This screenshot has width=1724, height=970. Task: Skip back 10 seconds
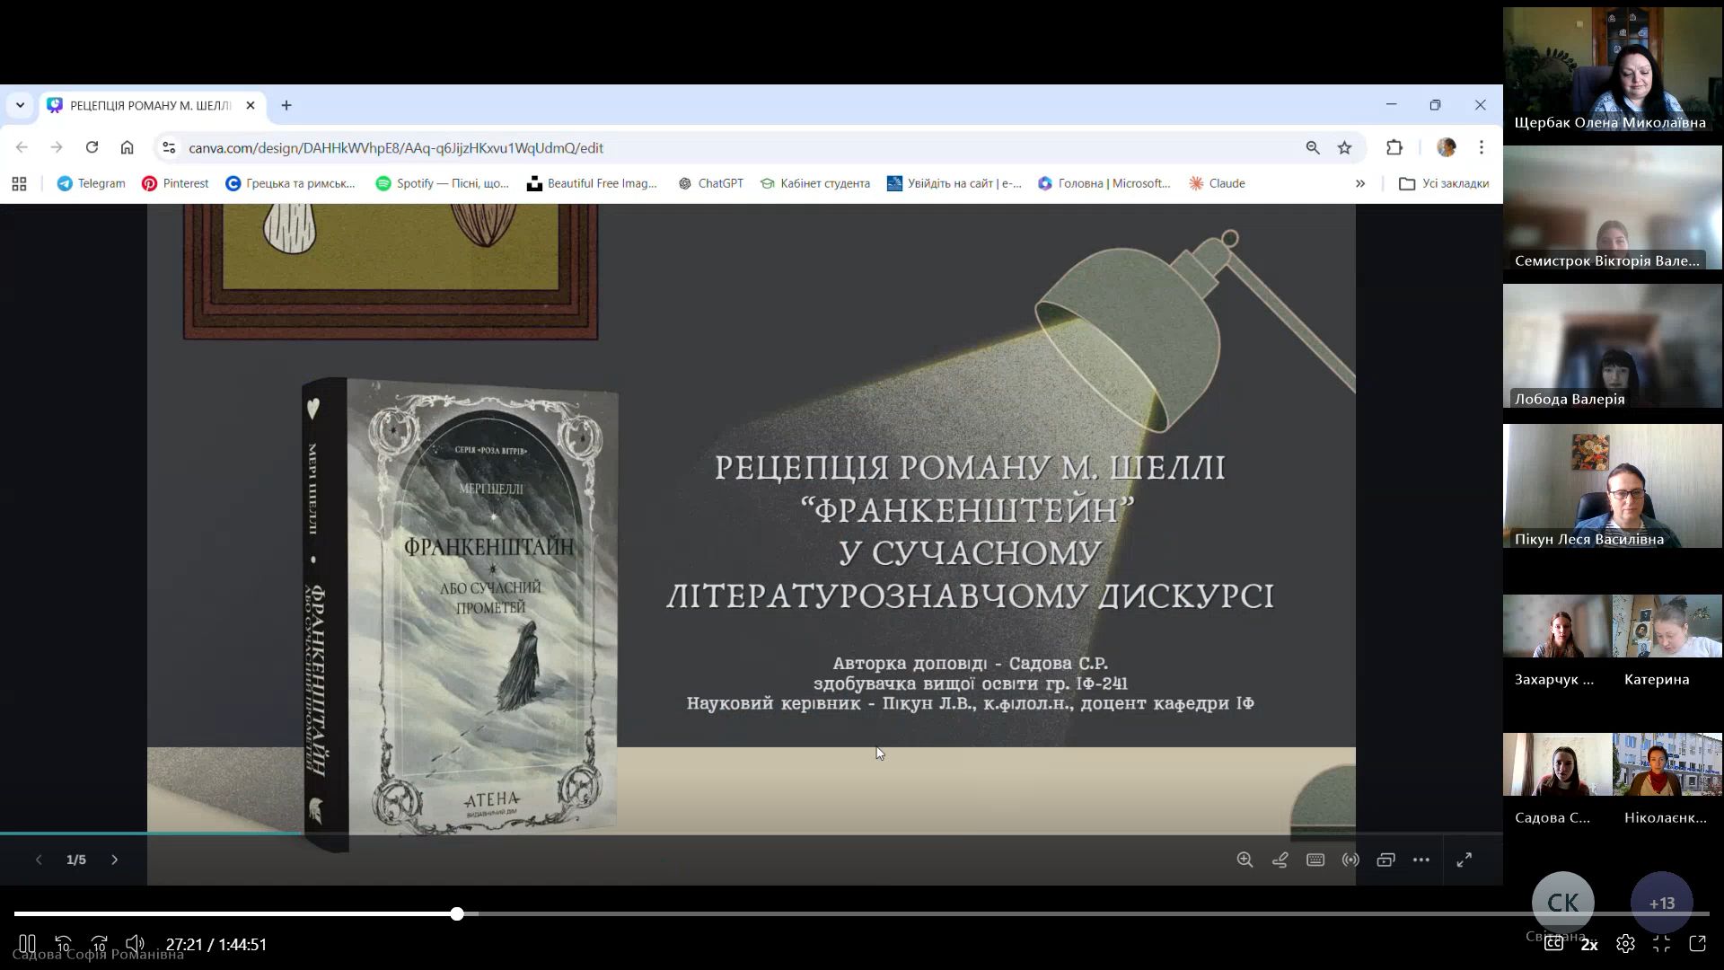(63, 944)
